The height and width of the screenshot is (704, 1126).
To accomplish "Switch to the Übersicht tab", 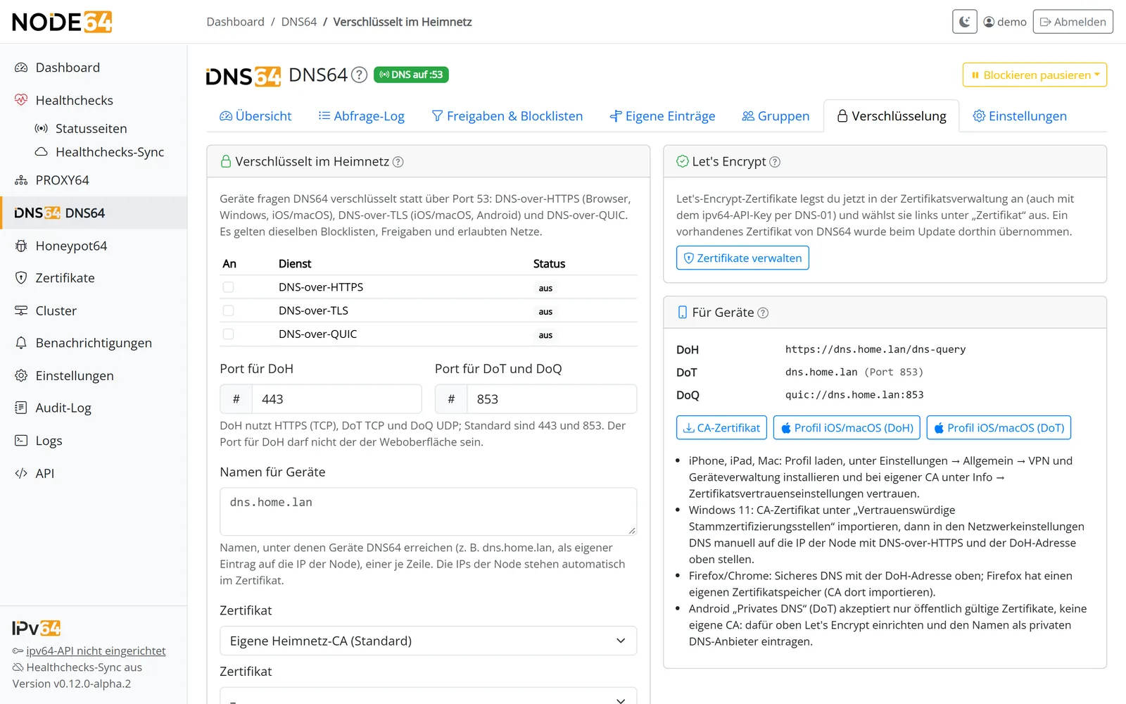I will [x=255, y=116].
